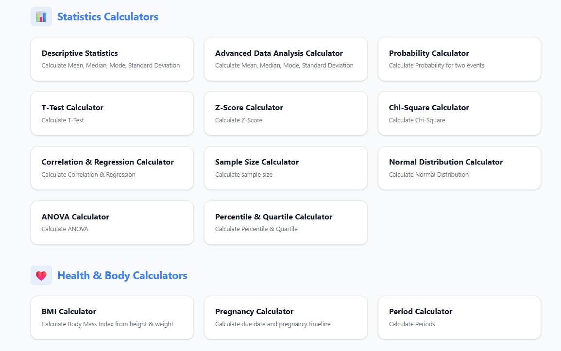Screen dimensions: 561x351
Task: Open the Chi-Square Calculator
Action: click(x=459, y=113)
